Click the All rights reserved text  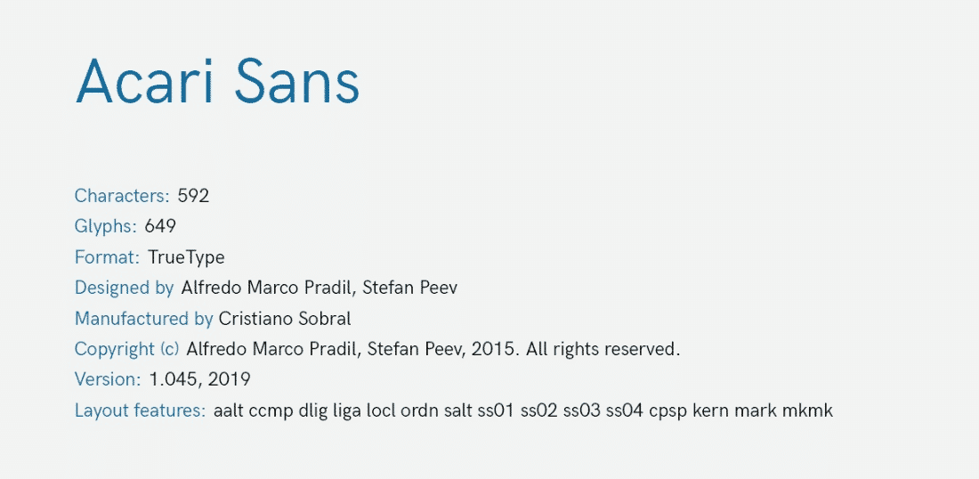click(x=603, y=349)
